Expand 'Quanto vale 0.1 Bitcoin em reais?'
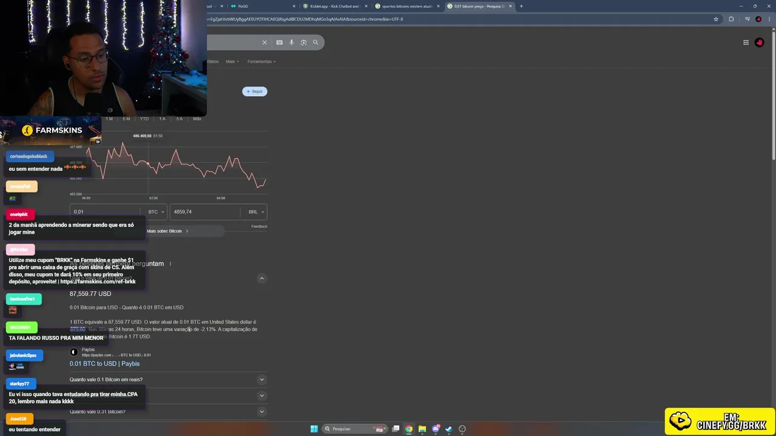Image resolution: width=776 pixels, height=436 pixels. click(x=167, y=380)
